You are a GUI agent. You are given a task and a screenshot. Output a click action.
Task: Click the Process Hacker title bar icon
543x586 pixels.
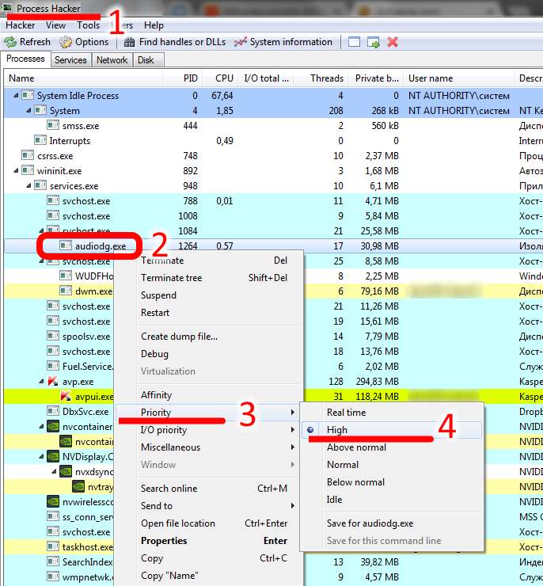6,7
